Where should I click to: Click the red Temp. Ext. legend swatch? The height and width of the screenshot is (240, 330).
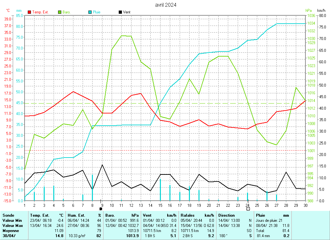(30, 12)
